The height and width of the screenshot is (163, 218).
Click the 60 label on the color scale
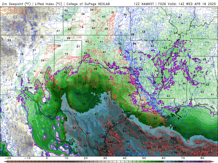point(163,158)
